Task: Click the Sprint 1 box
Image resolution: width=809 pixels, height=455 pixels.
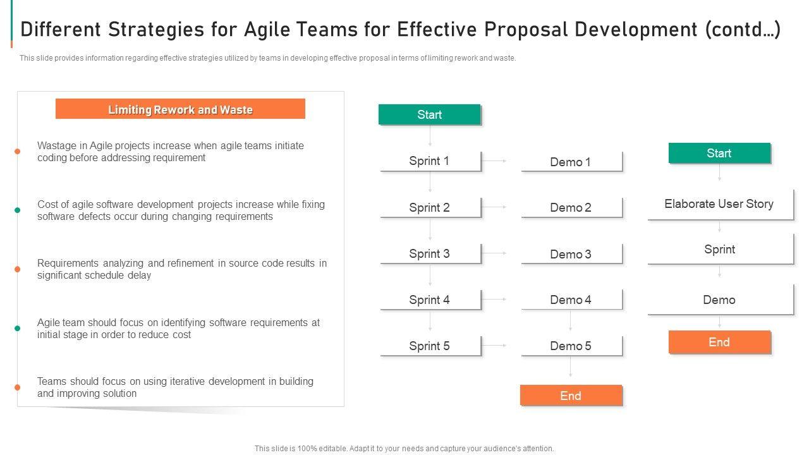Action: click(430, 161)
